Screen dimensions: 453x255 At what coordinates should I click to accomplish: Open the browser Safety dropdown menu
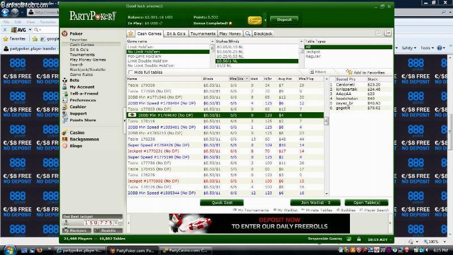408,48
